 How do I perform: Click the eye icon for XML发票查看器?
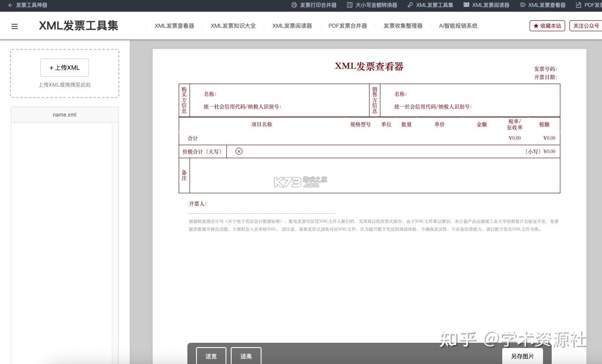[523, 5]
